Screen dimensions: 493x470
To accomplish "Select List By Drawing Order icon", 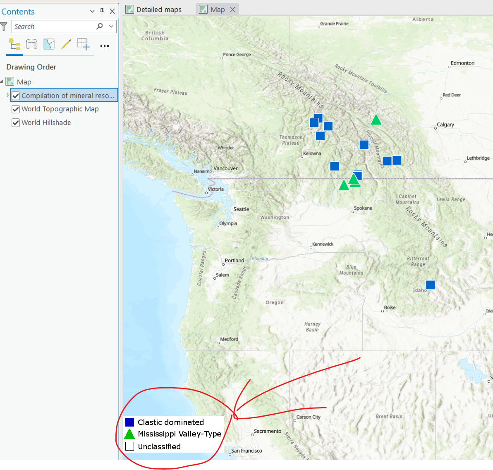I will (14, 44).
